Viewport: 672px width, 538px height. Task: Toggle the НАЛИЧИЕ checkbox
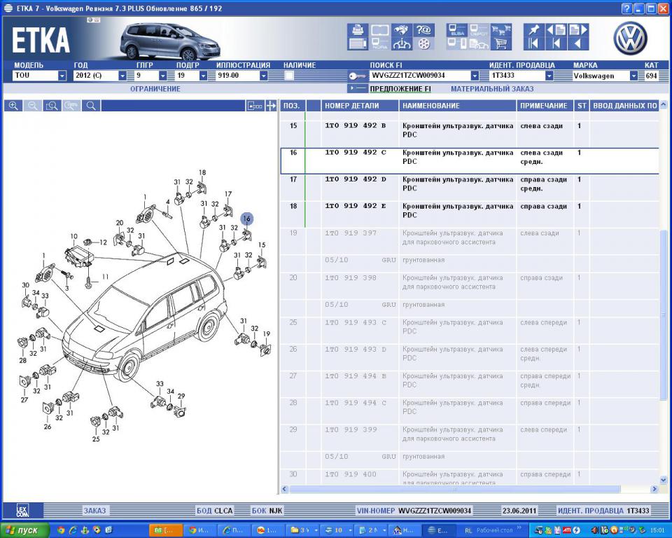point(289,76)
